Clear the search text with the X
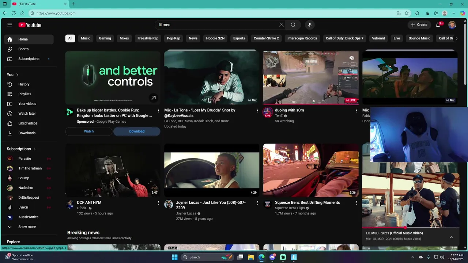468x263 pixels. 282,25
